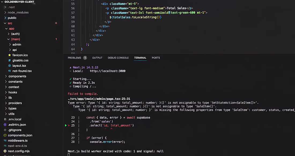This screenshot has width=295, height=156.
Task: Collapse the app folder chevron
Action: click(6, 29)
